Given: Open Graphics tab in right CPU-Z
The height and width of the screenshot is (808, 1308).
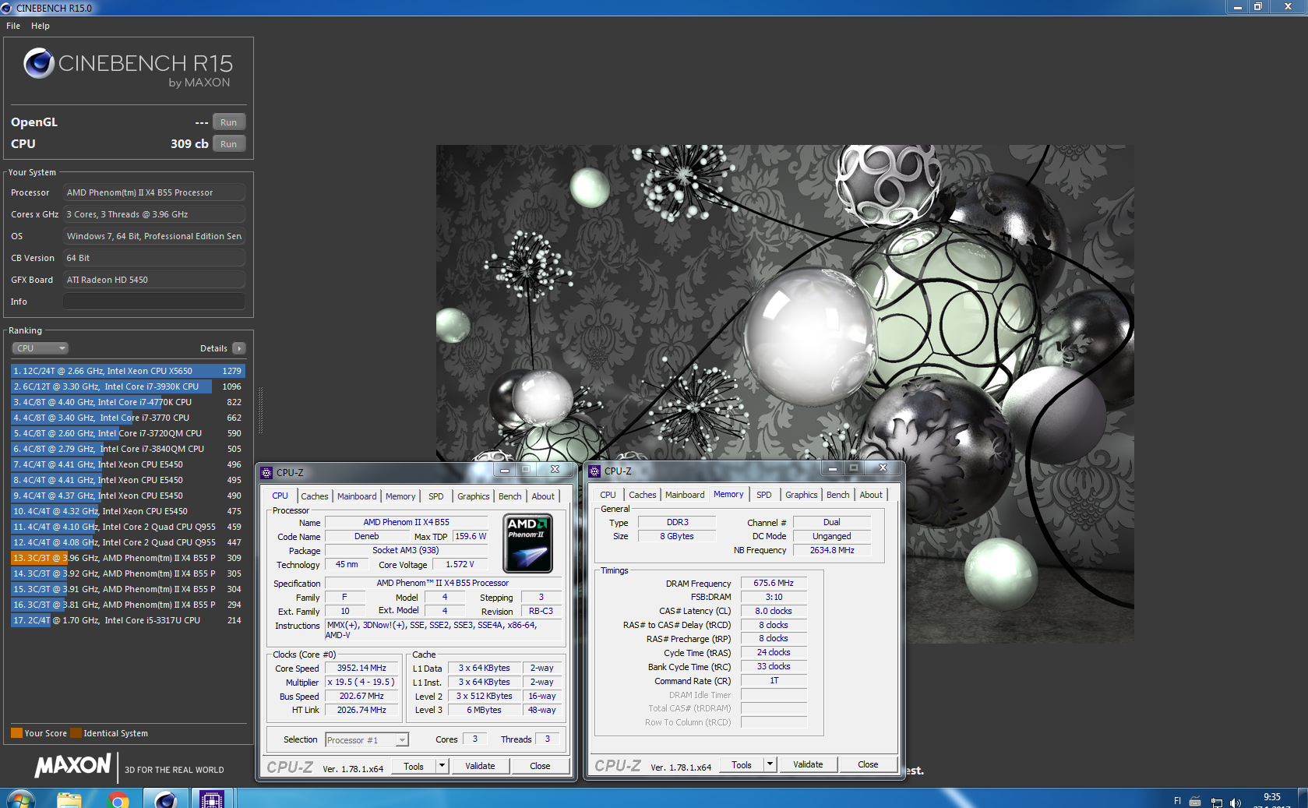Looking at the screenshot, I should 802,495.
